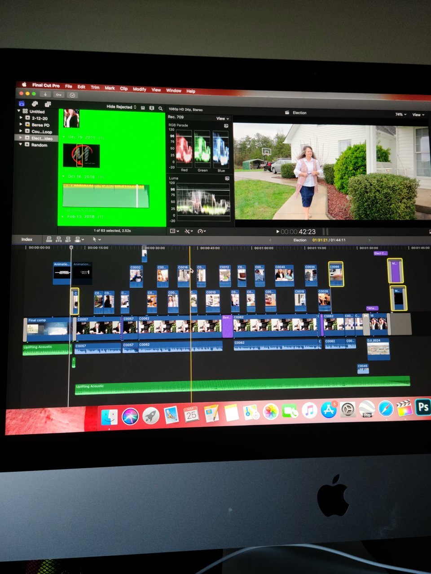Open Final Cut Pro icon in Dock
This screenshot has height=574, width=431.
click(x=405, y=408)
